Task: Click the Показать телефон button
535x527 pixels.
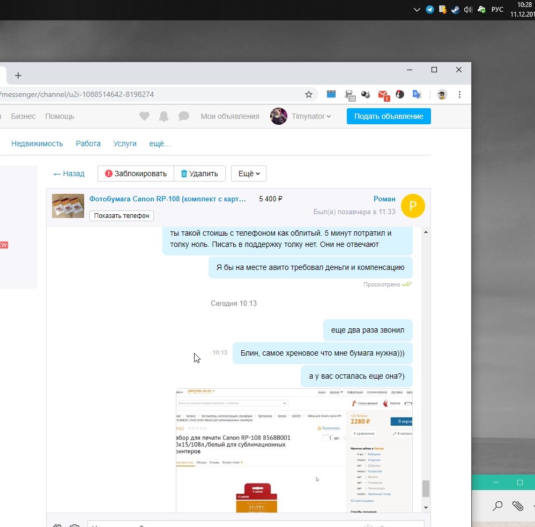Action: pos(122,216)
